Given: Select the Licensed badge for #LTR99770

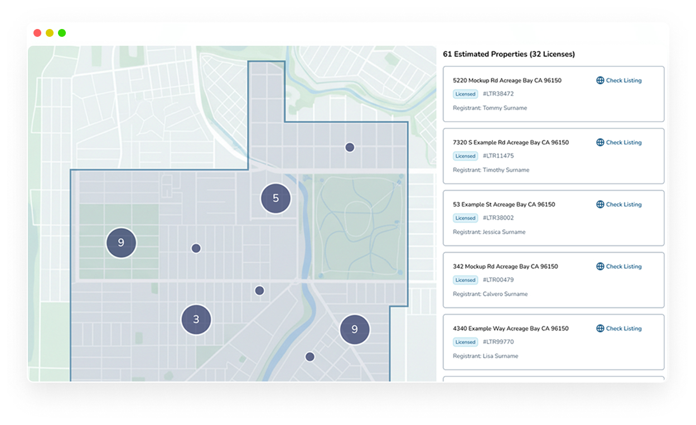Looking at the screenshot, I should pos(465,341).
